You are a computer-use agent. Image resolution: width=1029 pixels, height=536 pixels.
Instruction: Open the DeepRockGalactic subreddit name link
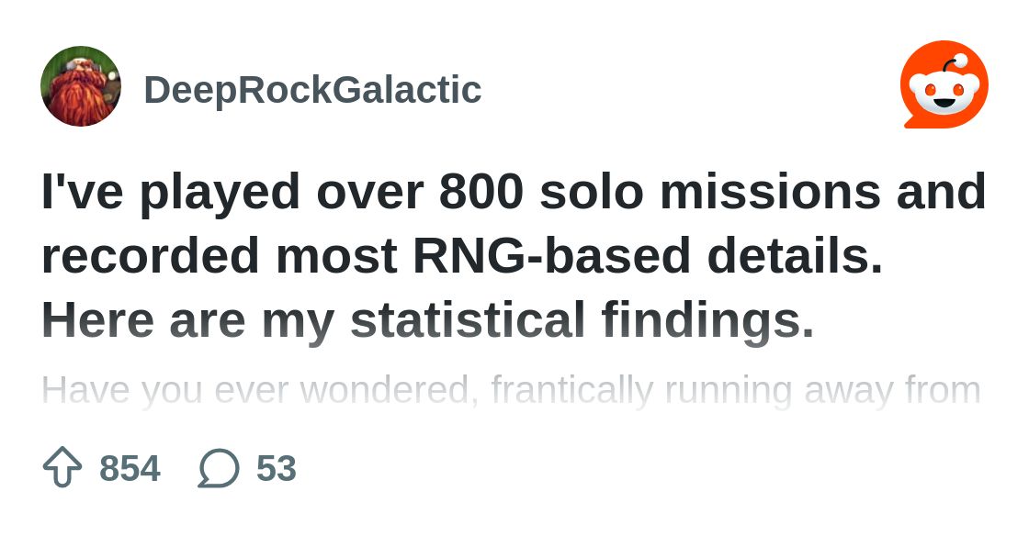point(312,90)
